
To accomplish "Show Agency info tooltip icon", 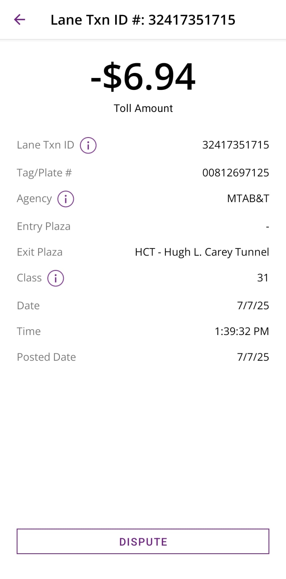I will click(x=66, y=199).
